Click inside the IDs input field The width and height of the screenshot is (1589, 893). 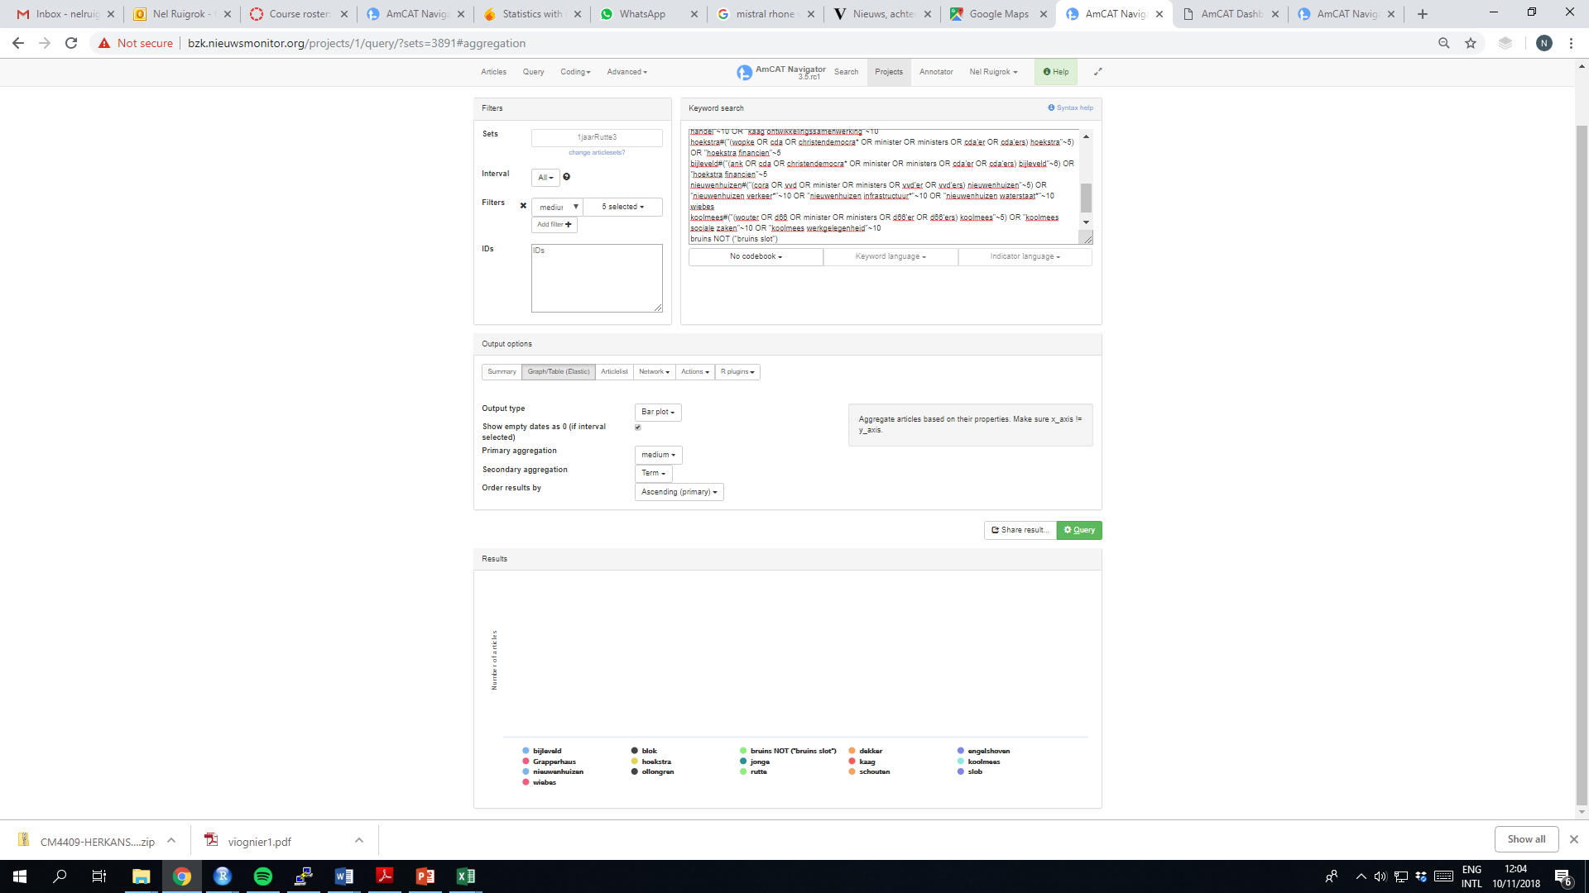pyautogui.click(x=596, y=277)
